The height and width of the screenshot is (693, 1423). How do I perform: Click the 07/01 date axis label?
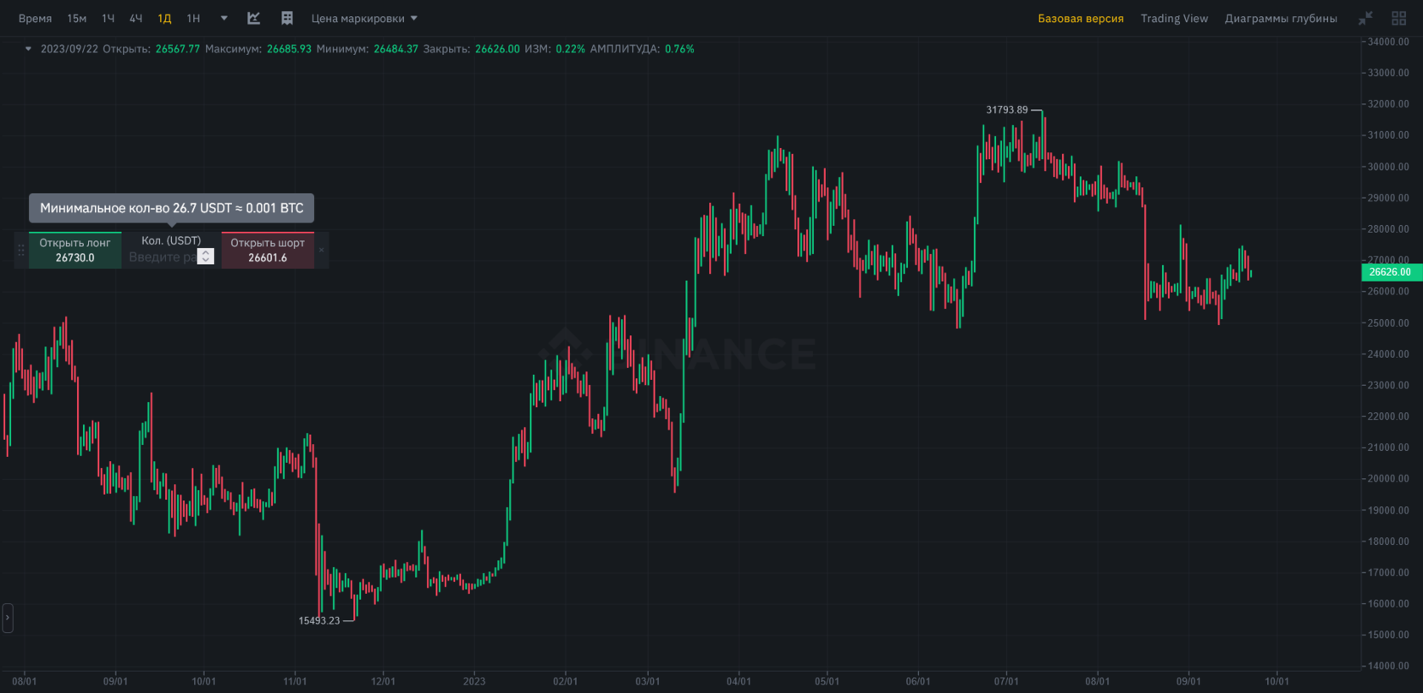[1006, 681]
